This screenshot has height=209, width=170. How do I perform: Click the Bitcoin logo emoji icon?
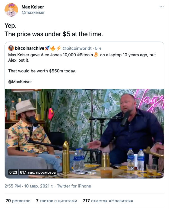pos(95,55)
